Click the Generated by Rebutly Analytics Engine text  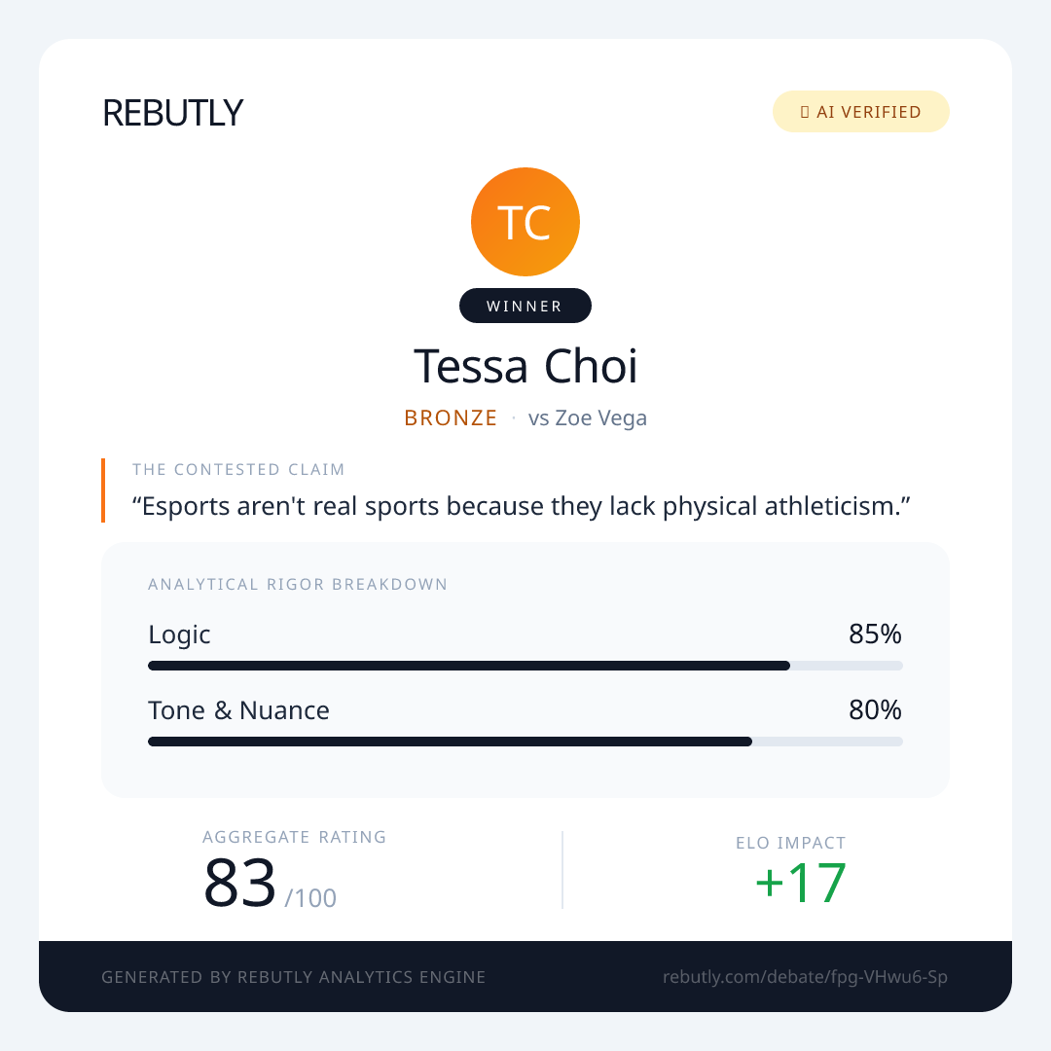coord(294,977)
